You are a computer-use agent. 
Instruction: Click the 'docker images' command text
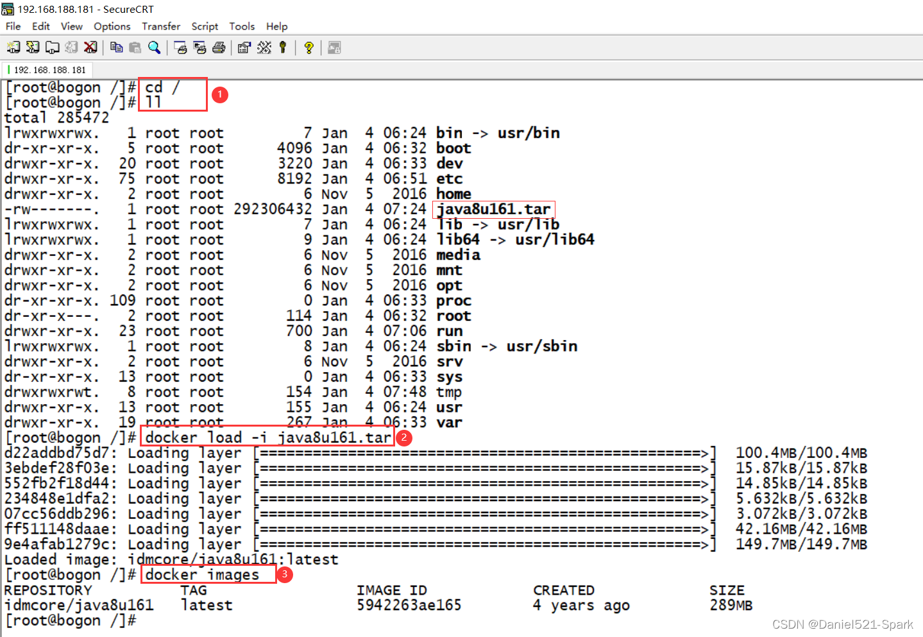pos(202,575)
